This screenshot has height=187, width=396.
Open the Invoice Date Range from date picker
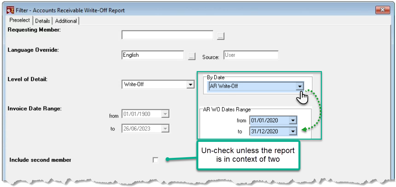(165, 114)
